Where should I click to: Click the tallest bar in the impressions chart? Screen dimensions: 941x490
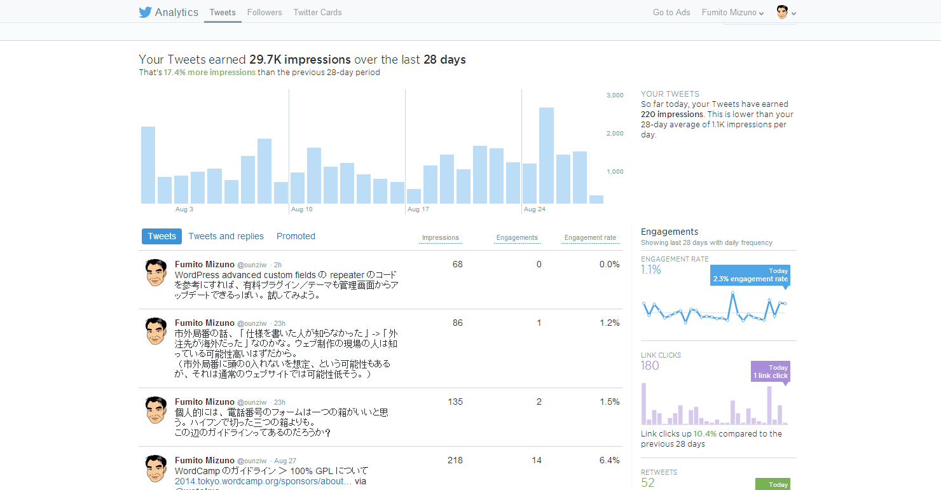(x=546, y=155)
